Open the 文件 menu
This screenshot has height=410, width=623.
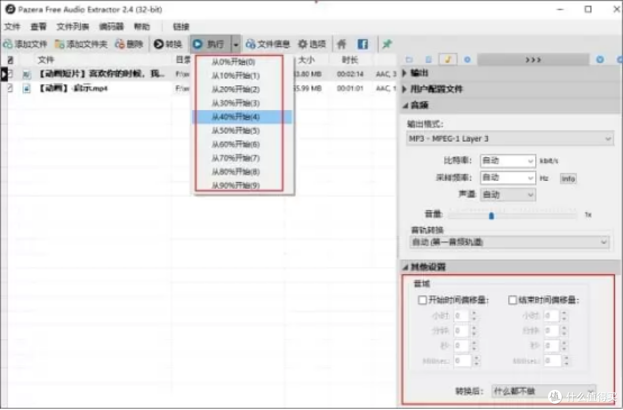click(12, 26)
